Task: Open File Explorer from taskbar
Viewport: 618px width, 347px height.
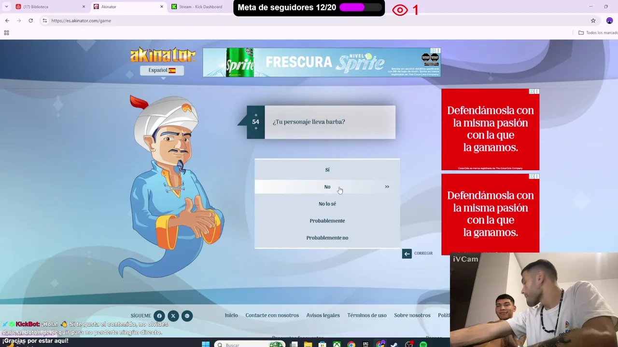Action: tap(308, 345)
